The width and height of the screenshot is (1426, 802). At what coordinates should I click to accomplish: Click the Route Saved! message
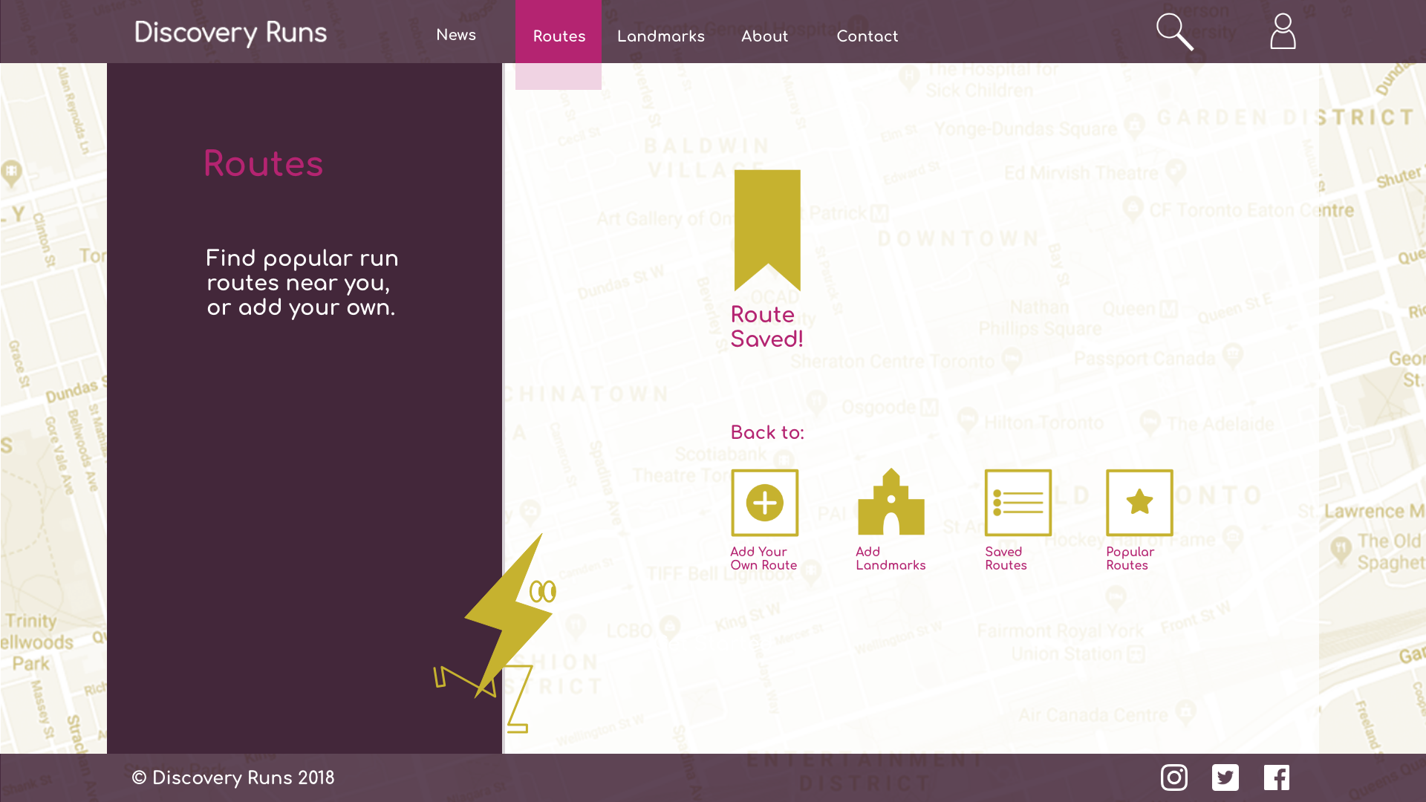(766, 327)
